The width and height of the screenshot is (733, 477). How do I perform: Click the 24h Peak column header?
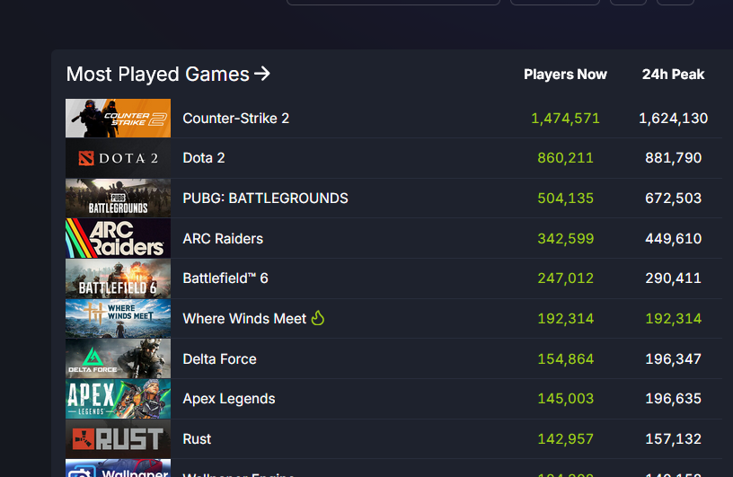tap(673, 75)
